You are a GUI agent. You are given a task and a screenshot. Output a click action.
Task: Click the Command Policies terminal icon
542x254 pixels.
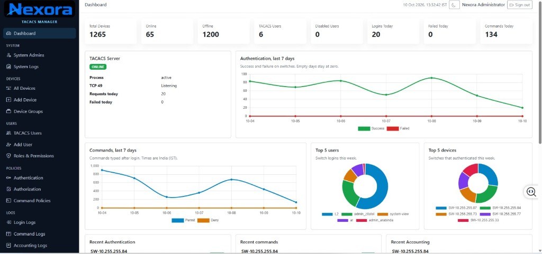pyautogui.click(x=8, y=201)
